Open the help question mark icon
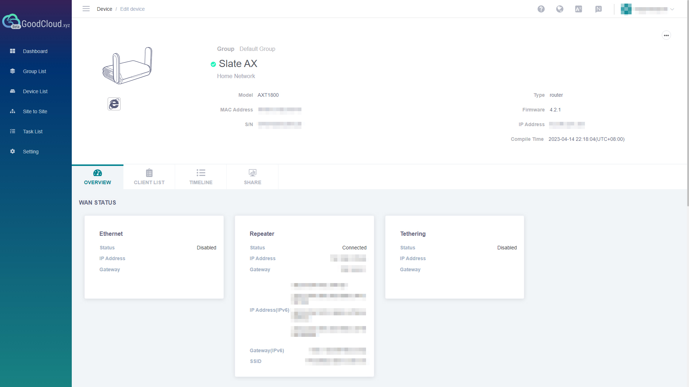Screen dimensions: 689x387 541,9
